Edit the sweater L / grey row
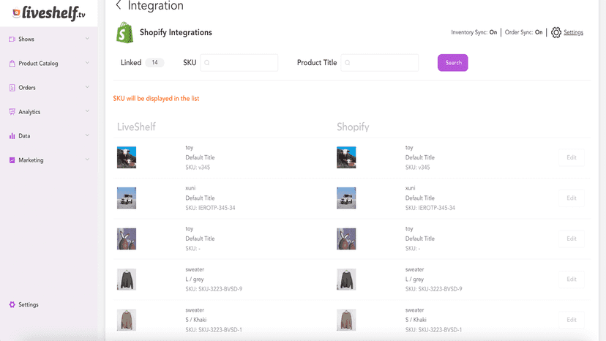This screenshot has height=341, width=606. tap(571, 279)
